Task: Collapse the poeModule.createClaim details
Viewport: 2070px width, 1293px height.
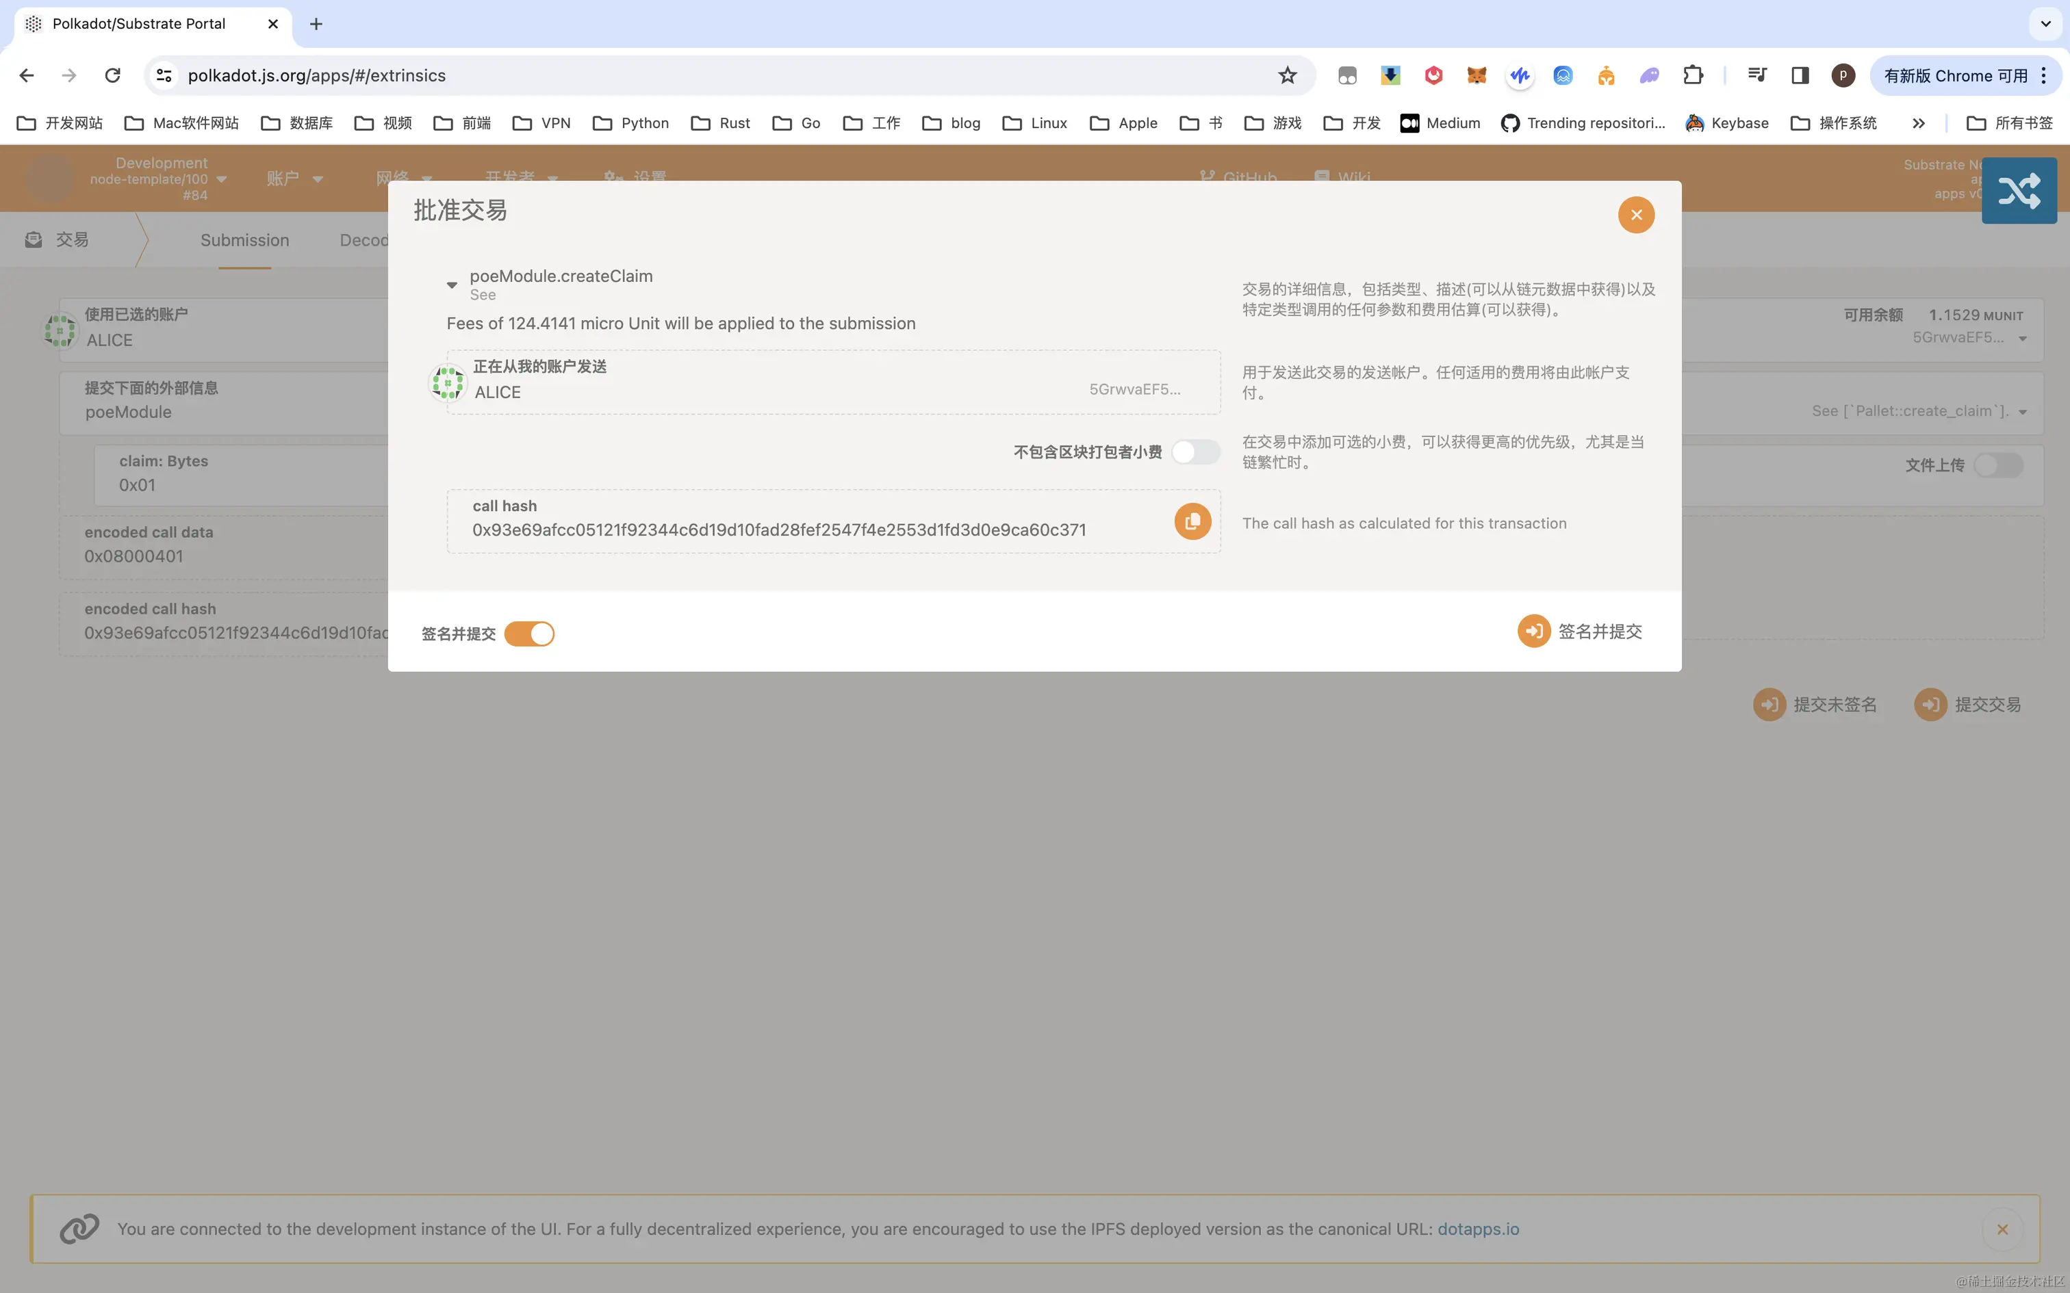Action: pos(452,285)
